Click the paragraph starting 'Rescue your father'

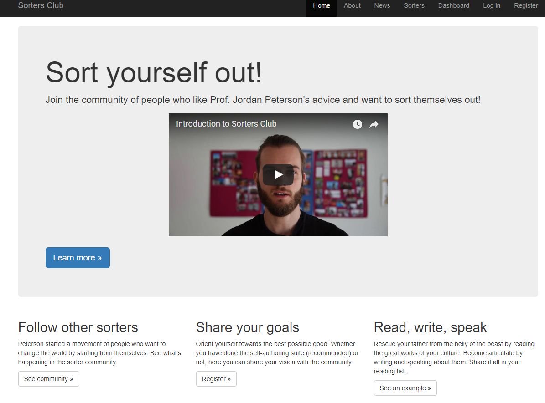click(454, 357)
